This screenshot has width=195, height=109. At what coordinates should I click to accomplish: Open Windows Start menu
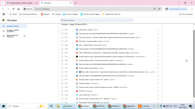pos(3,106)
